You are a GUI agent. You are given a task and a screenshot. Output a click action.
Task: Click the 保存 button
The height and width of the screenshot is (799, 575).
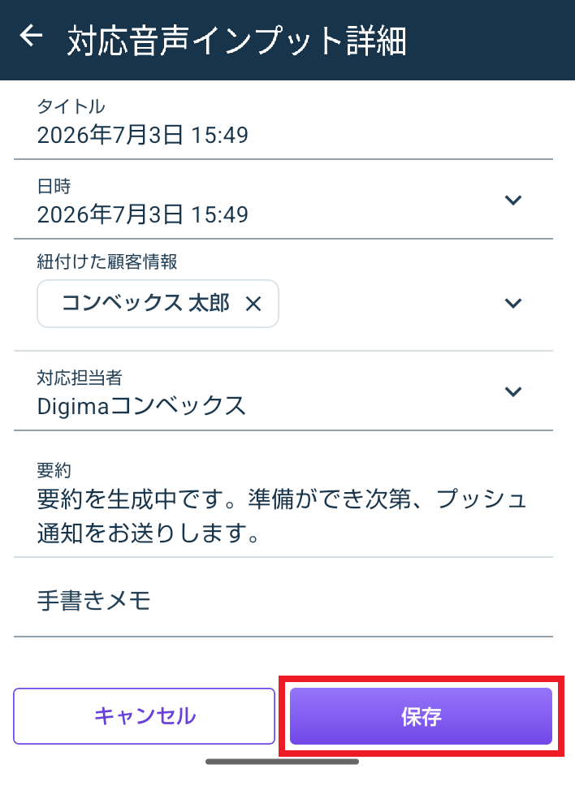tap(421, 716)
